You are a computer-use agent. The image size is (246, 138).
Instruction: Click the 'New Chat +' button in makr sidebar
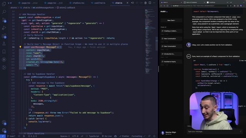(171, 20)
